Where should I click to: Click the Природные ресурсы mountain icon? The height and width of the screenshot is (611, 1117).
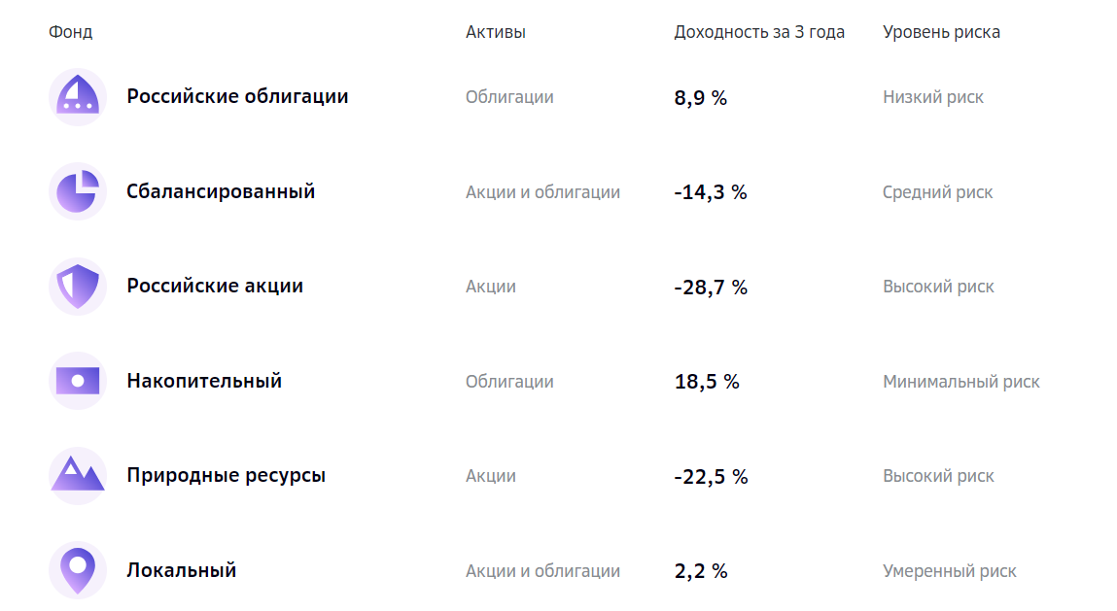(x=78, y=476)
